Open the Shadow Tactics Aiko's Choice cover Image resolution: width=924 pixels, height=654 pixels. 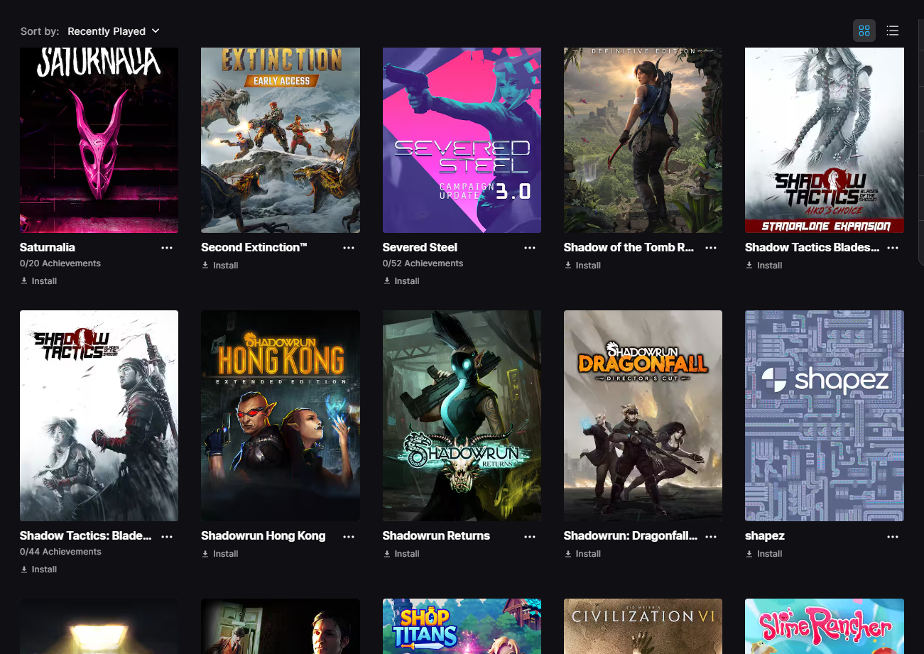[825, 140]
